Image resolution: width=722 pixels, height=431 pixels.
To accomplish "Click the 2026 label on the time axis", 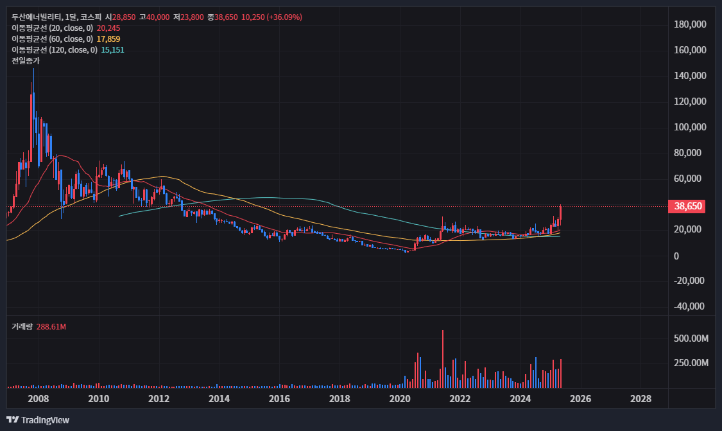I will [580, 399].
